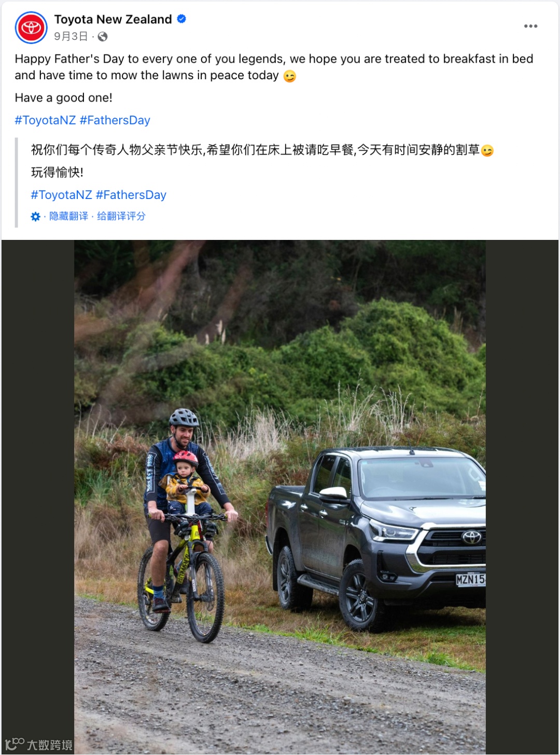
Task: Hide the translation via 隐藏翻译
Action: point(68,216)
